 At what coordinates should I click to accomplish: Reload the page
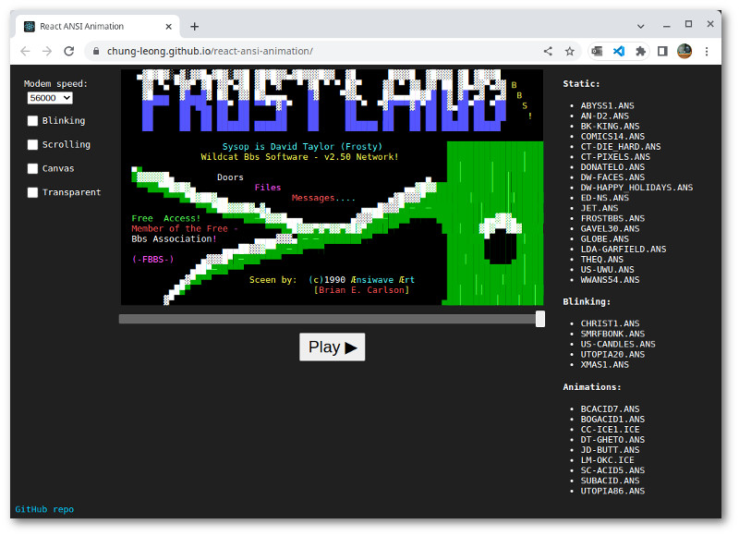pyautogui.click(x=69, y=51)
